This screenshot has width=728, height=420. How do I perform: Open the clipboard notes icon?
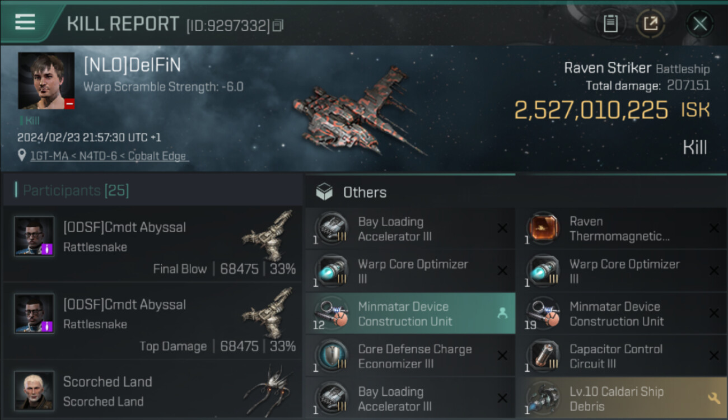point(610,24)
